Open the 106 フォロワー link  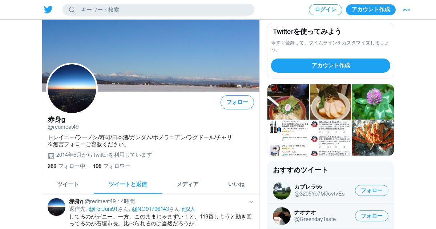point(112,166)
